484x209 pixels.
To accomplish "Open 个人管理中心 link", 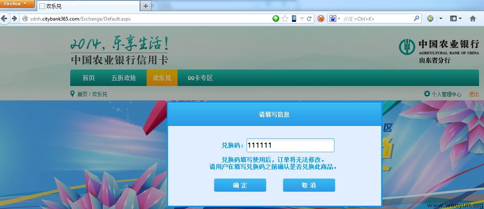I will (447, 94).
